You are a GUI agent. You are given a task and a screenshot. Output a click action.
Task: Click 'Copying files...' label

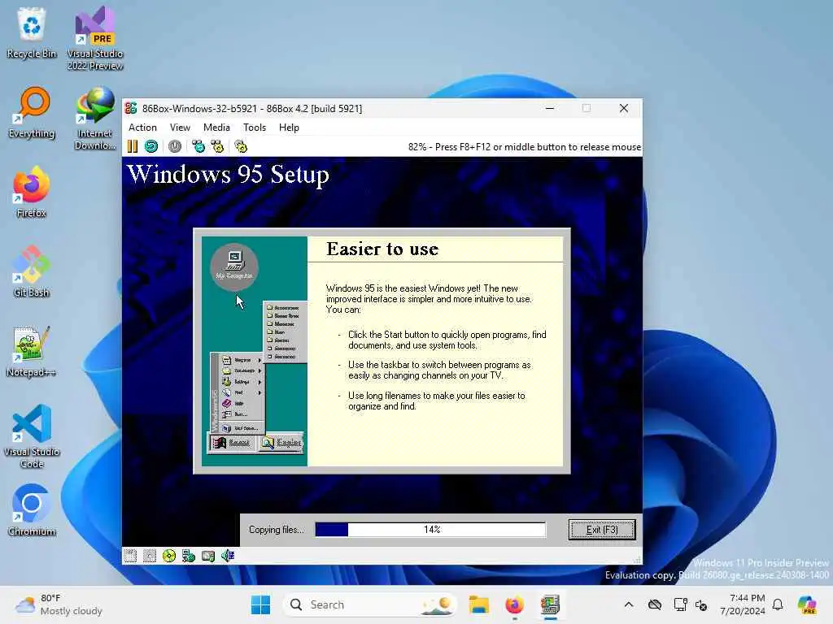point(277,530)
